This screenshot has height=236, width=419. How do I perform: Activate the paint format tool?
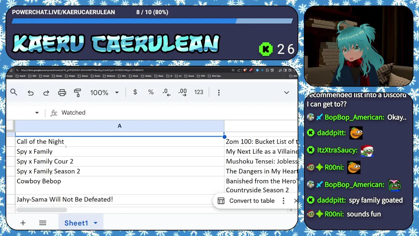(77, 93)
